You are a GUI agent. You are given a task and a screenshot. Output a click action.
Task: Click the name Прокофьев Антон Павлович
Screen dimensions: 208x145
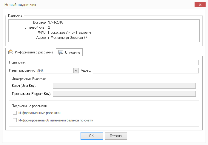tap(70, 33)
